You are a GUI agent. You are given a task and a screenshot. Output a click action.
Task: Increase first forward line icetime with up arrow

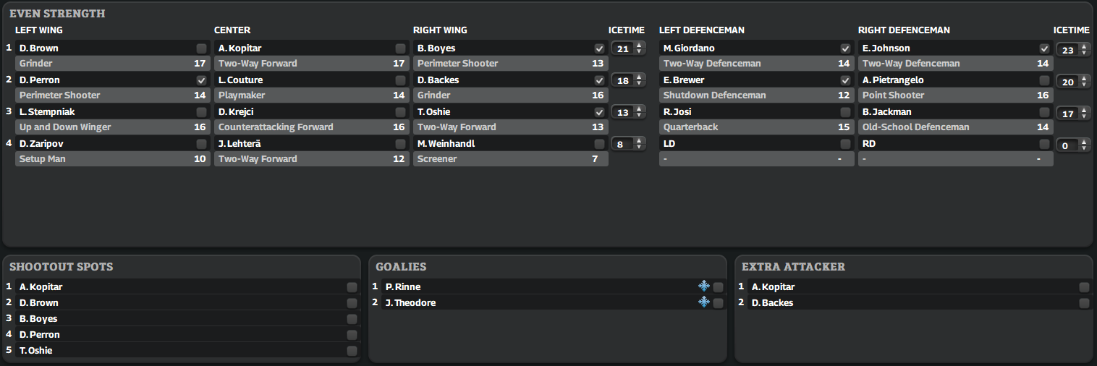[x=638, y=46]
